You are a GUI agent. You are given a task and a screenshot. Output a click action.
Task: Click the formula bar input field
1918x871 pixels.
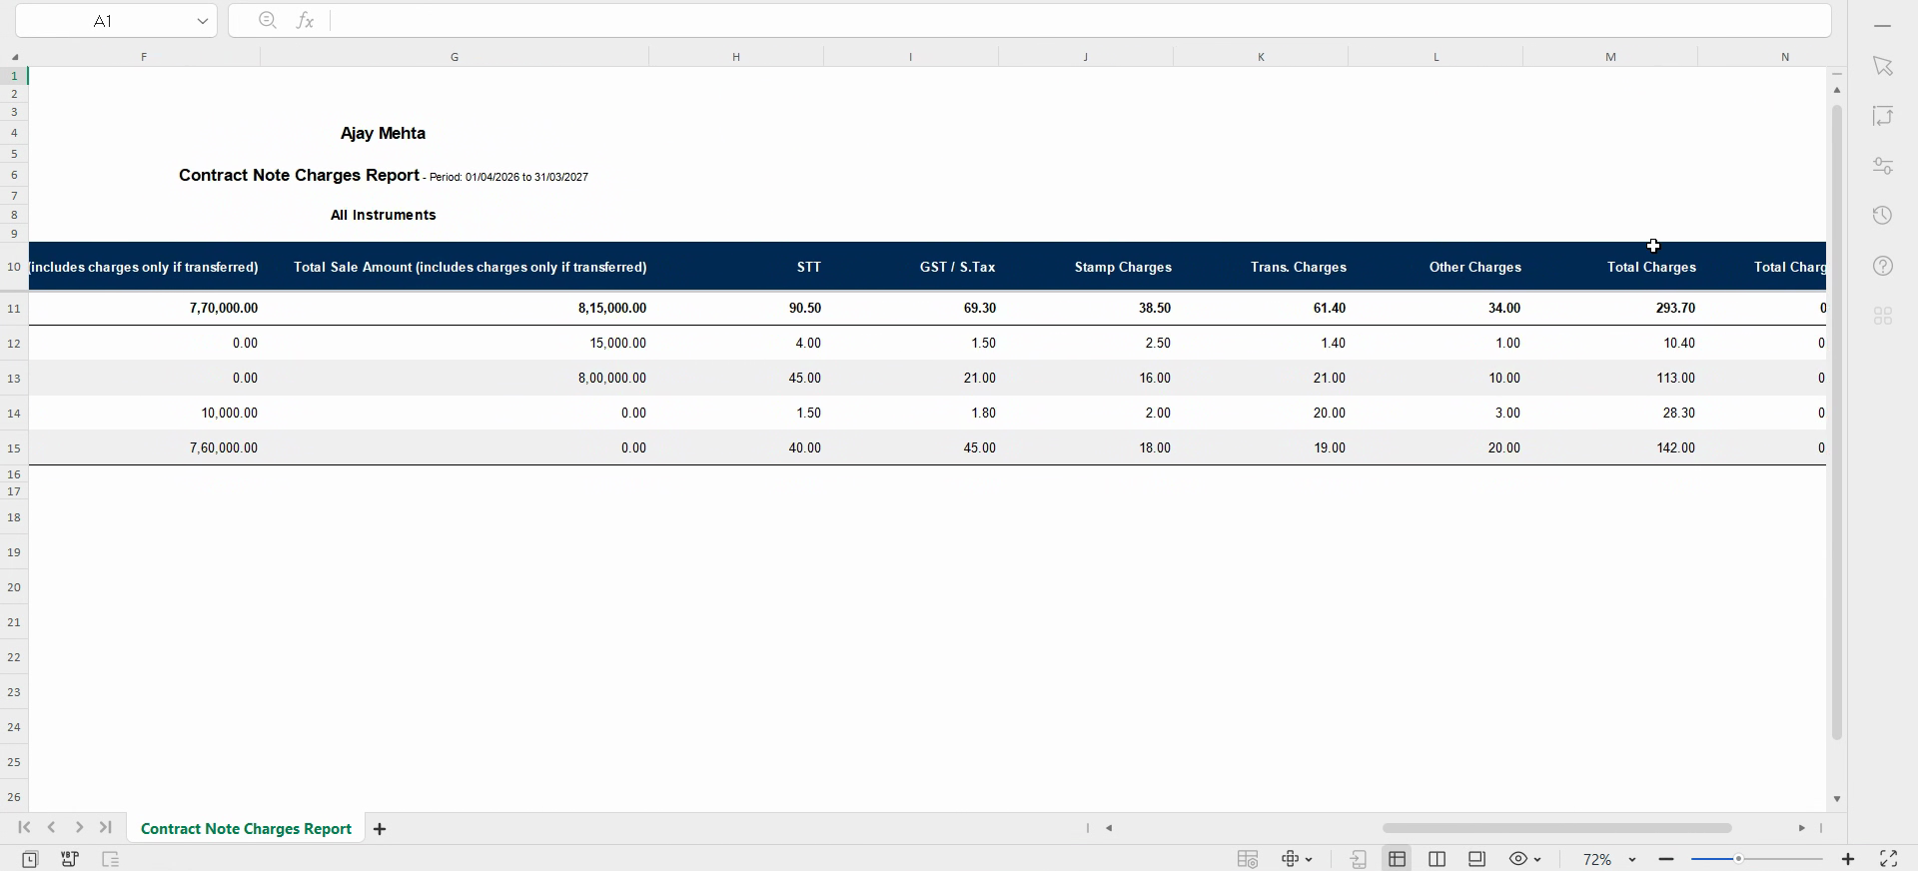click(1079, 20)
